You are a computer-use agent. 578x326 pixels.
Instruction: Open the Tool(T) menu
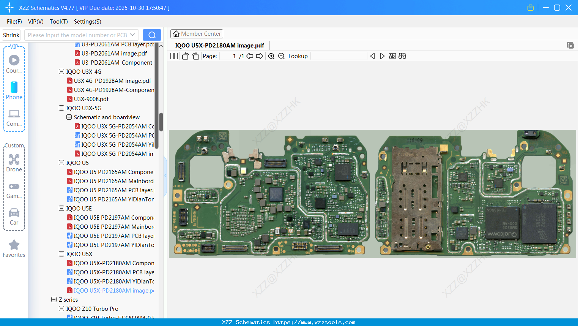point(58,22)
